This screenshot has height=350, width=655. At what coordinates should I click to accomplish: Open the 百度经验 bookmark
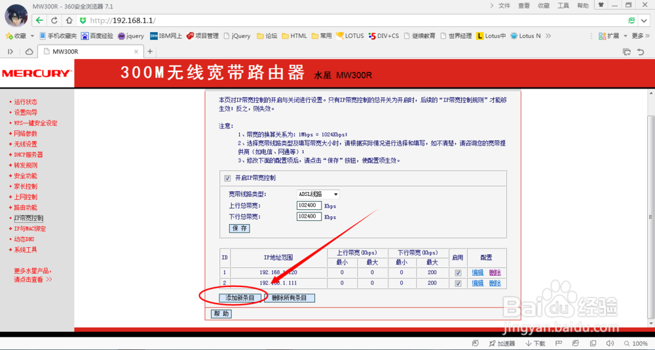[x=98, y=36]
